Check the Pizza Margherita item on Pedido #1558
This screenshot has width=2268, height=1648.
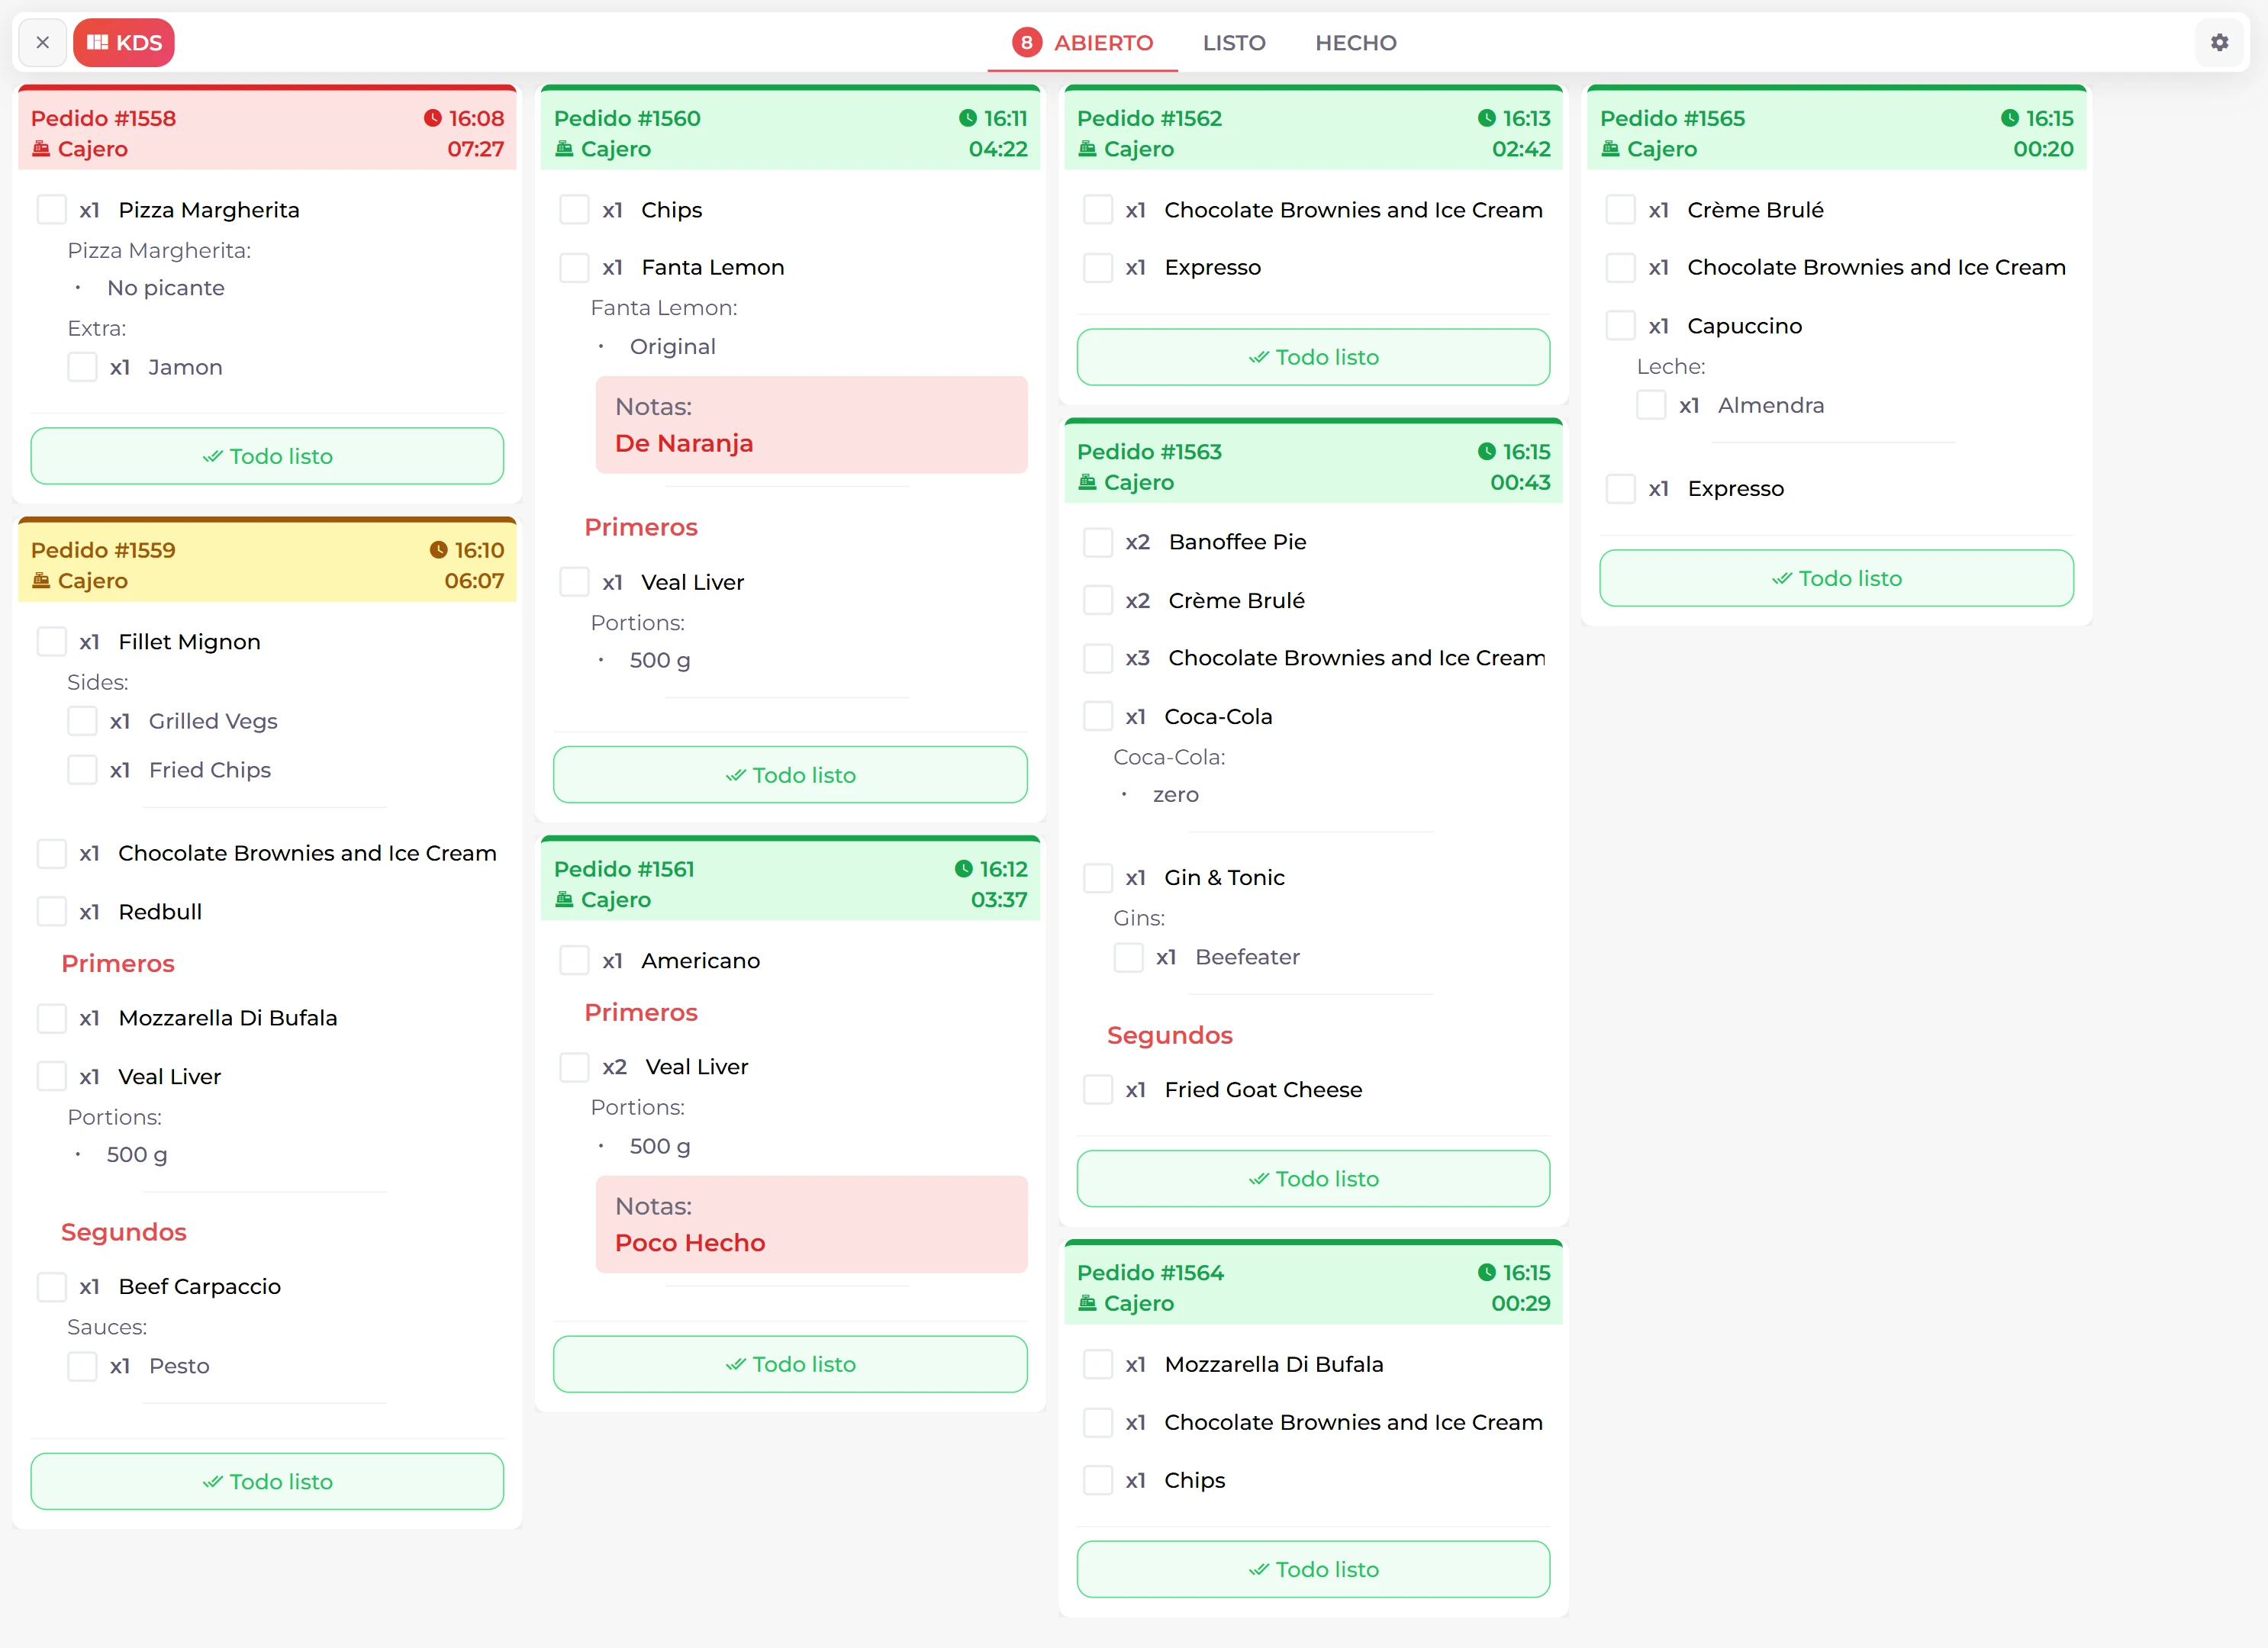coord(51,209)
